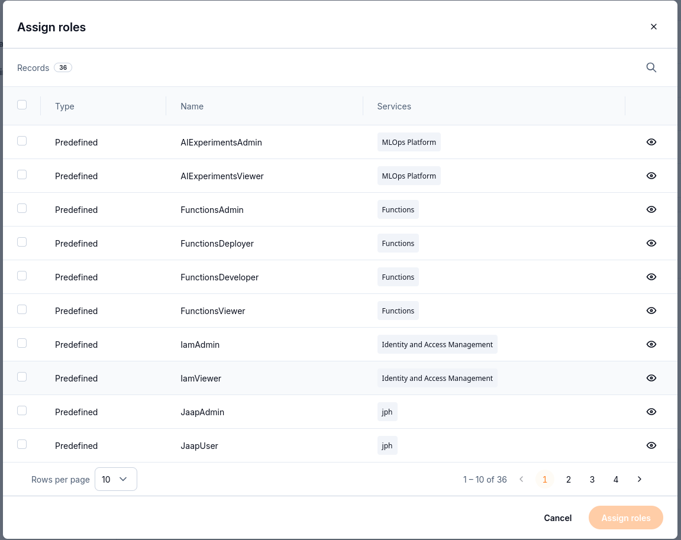Tick the FunctionsAdmin checkbox
681x540 pixels.
click(22, 208)
